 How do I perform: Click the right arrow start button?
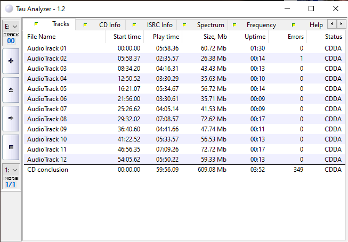point(11,118)
